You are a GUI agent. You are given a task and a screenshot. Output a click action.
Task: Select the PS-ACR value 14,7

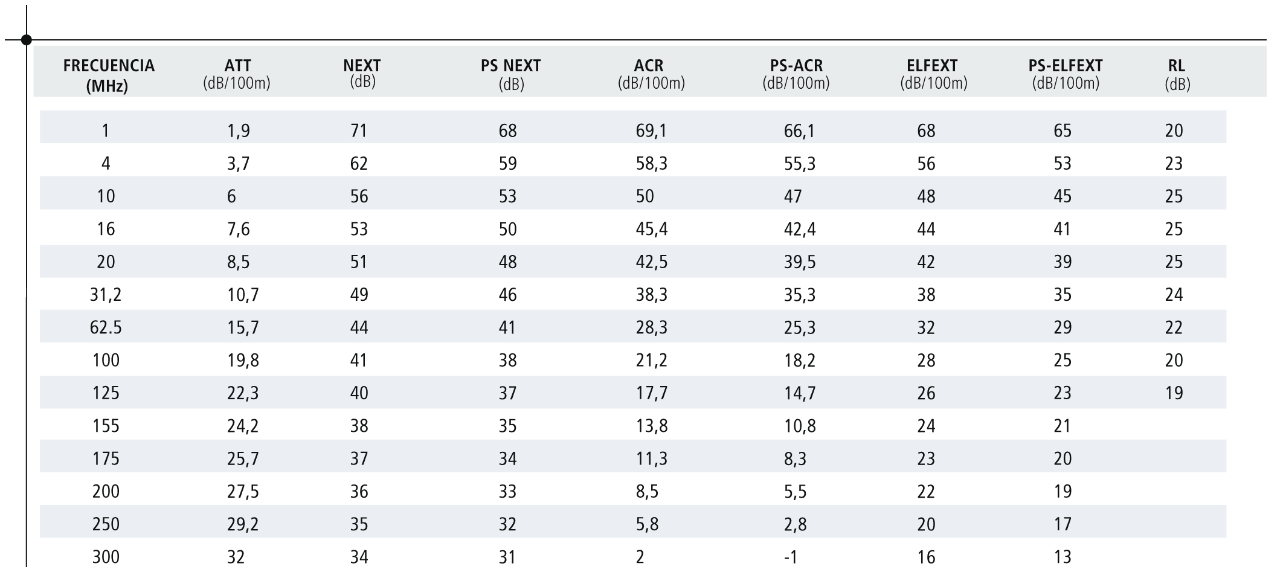[799, 393]
